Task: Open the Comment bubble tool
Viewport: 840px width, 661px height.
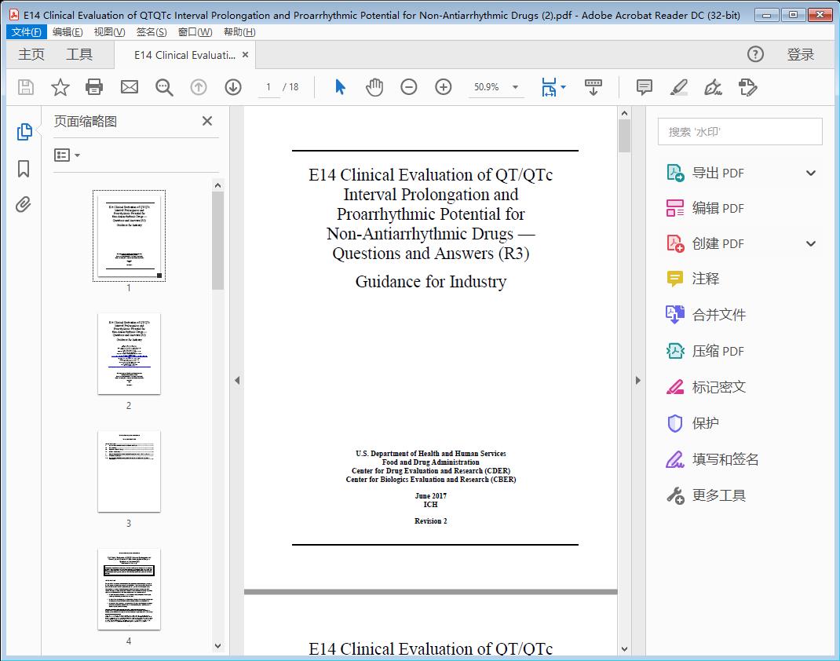Action: click(643, 87)
